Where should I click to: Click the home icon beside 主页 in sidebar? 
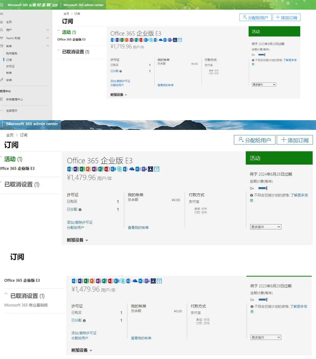click(2, 22)
